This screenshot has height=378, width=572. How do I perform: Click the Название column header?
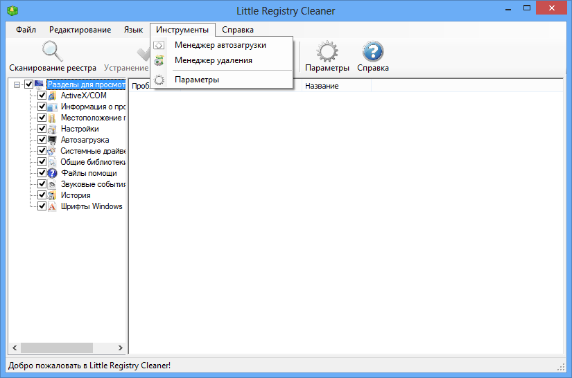(x=336, y=86)
